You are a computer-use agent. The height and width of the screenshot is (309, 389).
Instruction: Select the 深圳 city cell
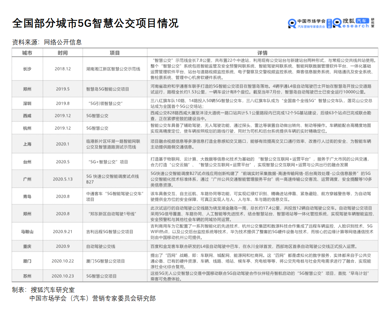coord(27,103)
